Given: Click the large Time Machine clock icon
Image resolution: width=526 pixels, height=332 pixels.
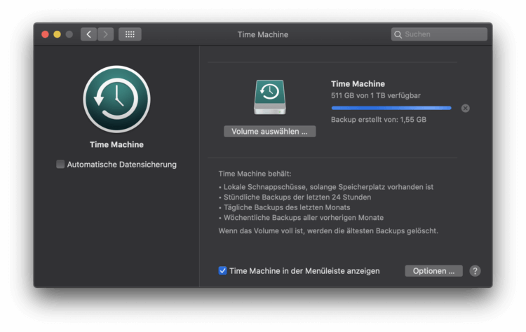Looking at the screenshot, I should (116, 100).
